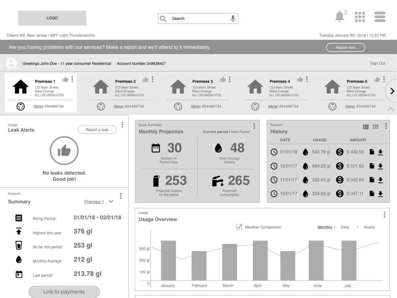Screen dimensions: 397x298
Task: Click the faucet icon by Projected Consumption
Action: point(218,181)
